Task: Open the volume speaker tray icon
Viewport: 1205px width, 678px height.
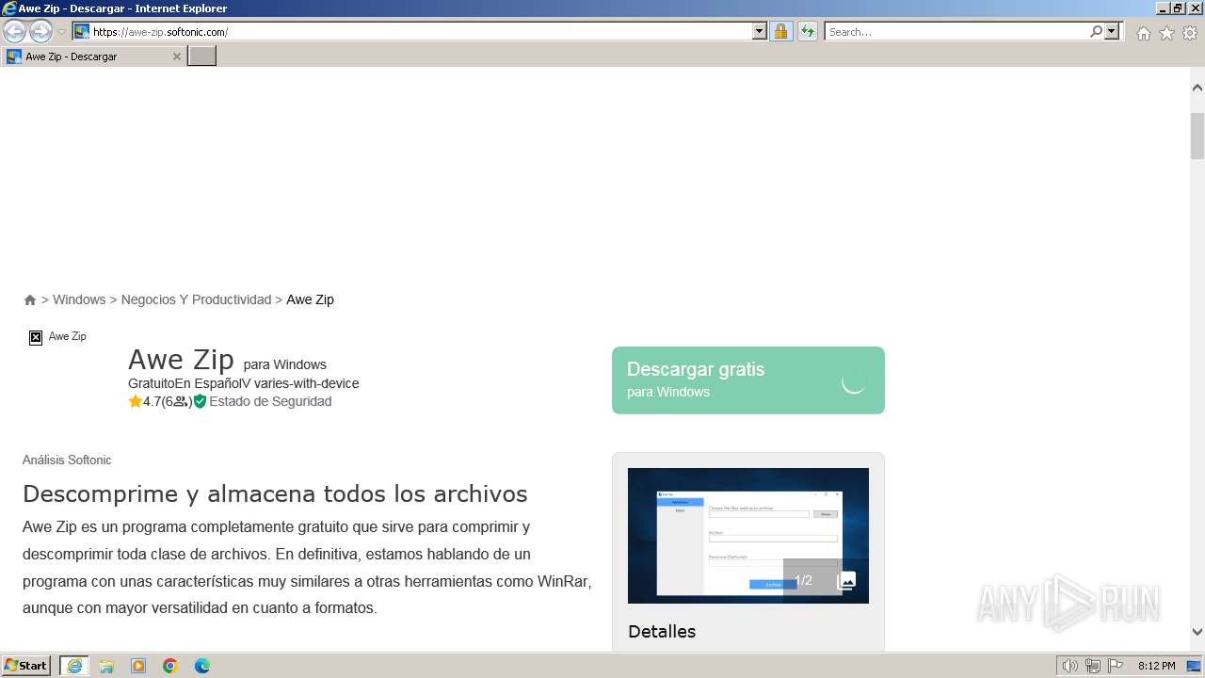Action: click(1070, 666)
